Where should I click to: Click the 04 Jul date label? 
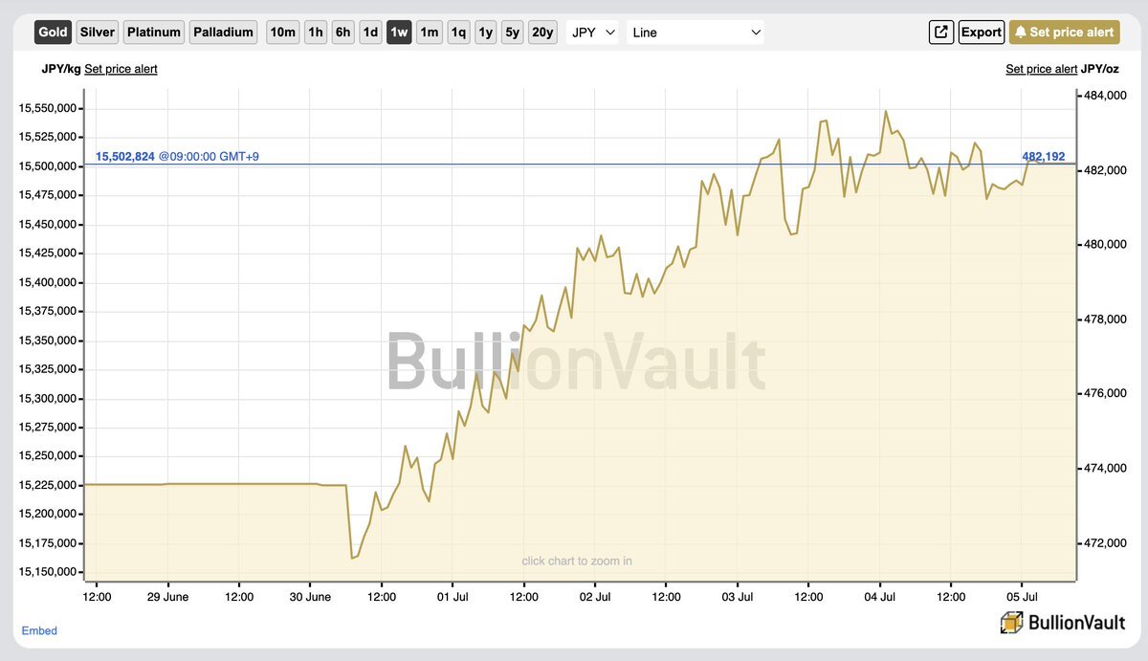click(880, 597)
